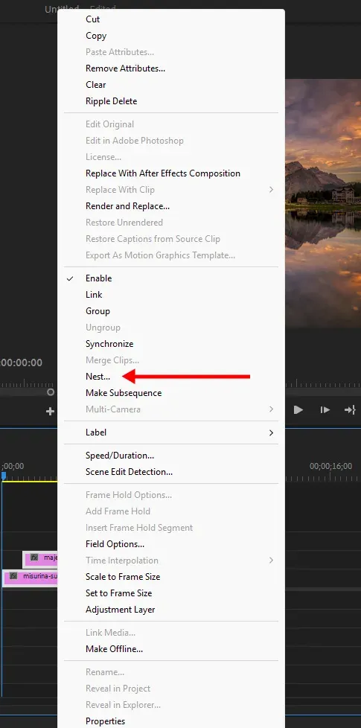Click the Play button in program monitor
The image size is (361, 728).
pyautogui.click(x=298, y=410)
